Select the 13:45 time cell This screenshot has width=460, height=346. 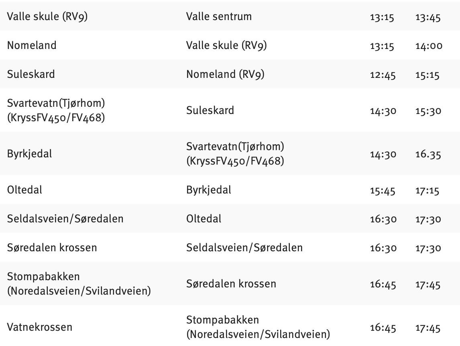point(428,17)
